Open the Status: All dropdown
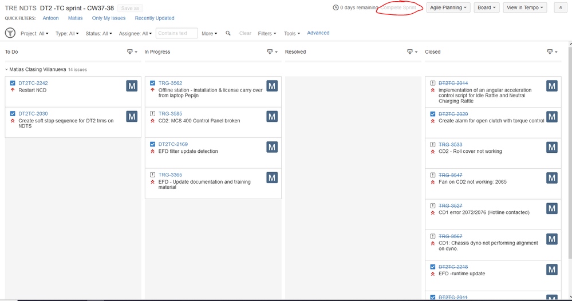This screenshot has width=572, height=301. click(x=99, y=34)
